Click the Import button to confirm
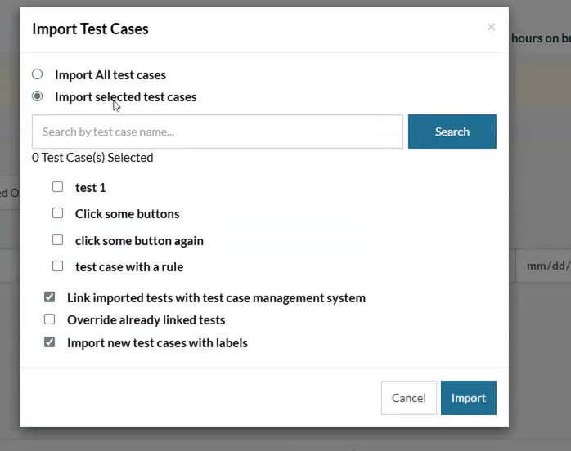Viewport: 571px width, 451px height. [468, 398]
